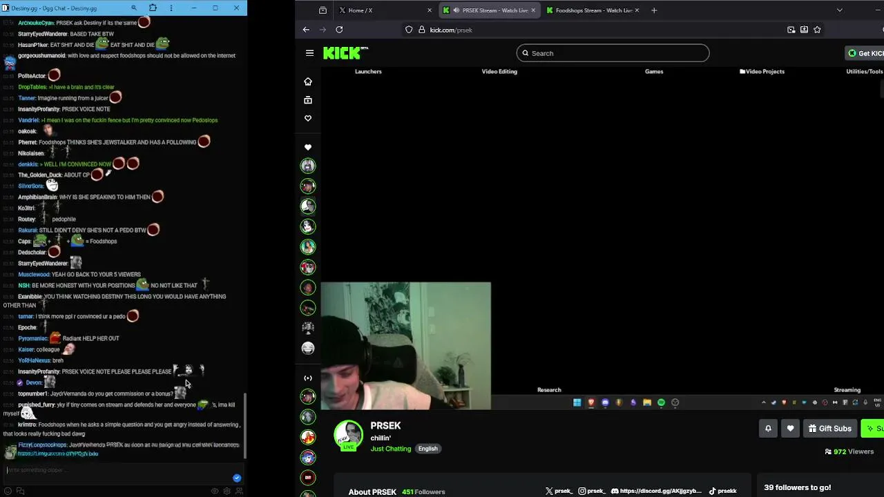
Task: Open Destiny chat settings gear
Action: pyautogui.click(x=227, y=491)
